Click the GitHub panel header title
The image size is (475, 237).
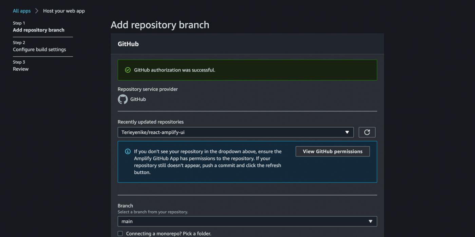(128, 44)
